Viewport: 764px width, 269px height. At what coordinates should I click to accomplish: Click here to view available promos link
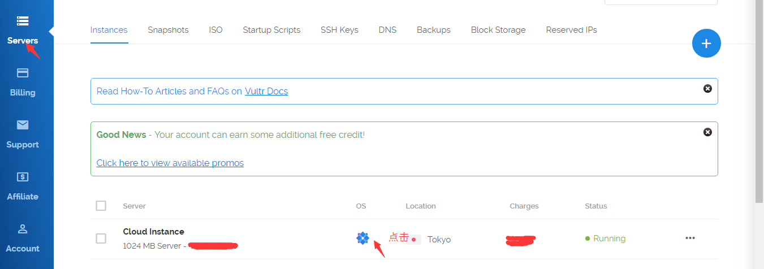click(170, 163)
